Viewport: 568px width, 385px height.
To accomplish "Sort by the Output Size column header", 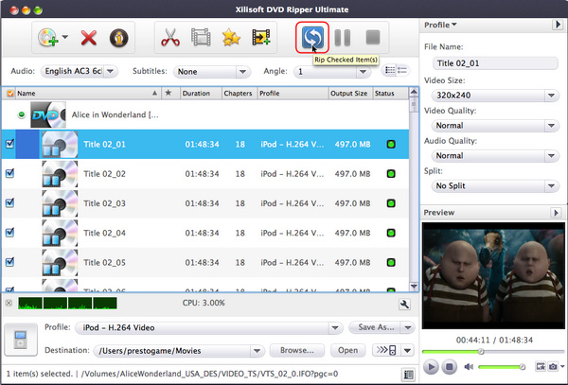I will (x=350, y=94).
